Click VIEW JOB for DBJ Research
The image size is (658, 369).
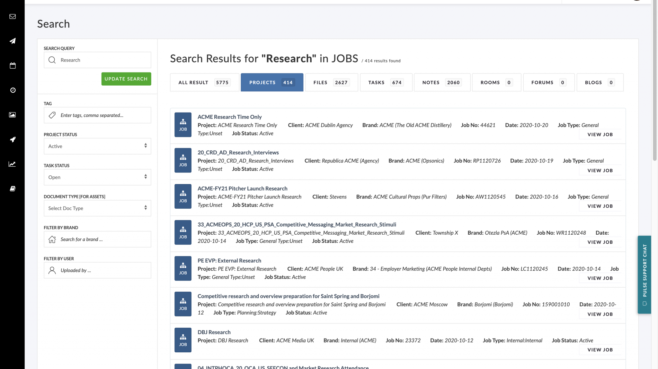tap(600, 349)
